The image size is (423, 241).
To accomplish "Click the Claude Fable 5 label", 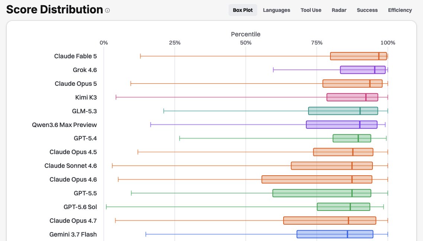I will click(75, 56).
